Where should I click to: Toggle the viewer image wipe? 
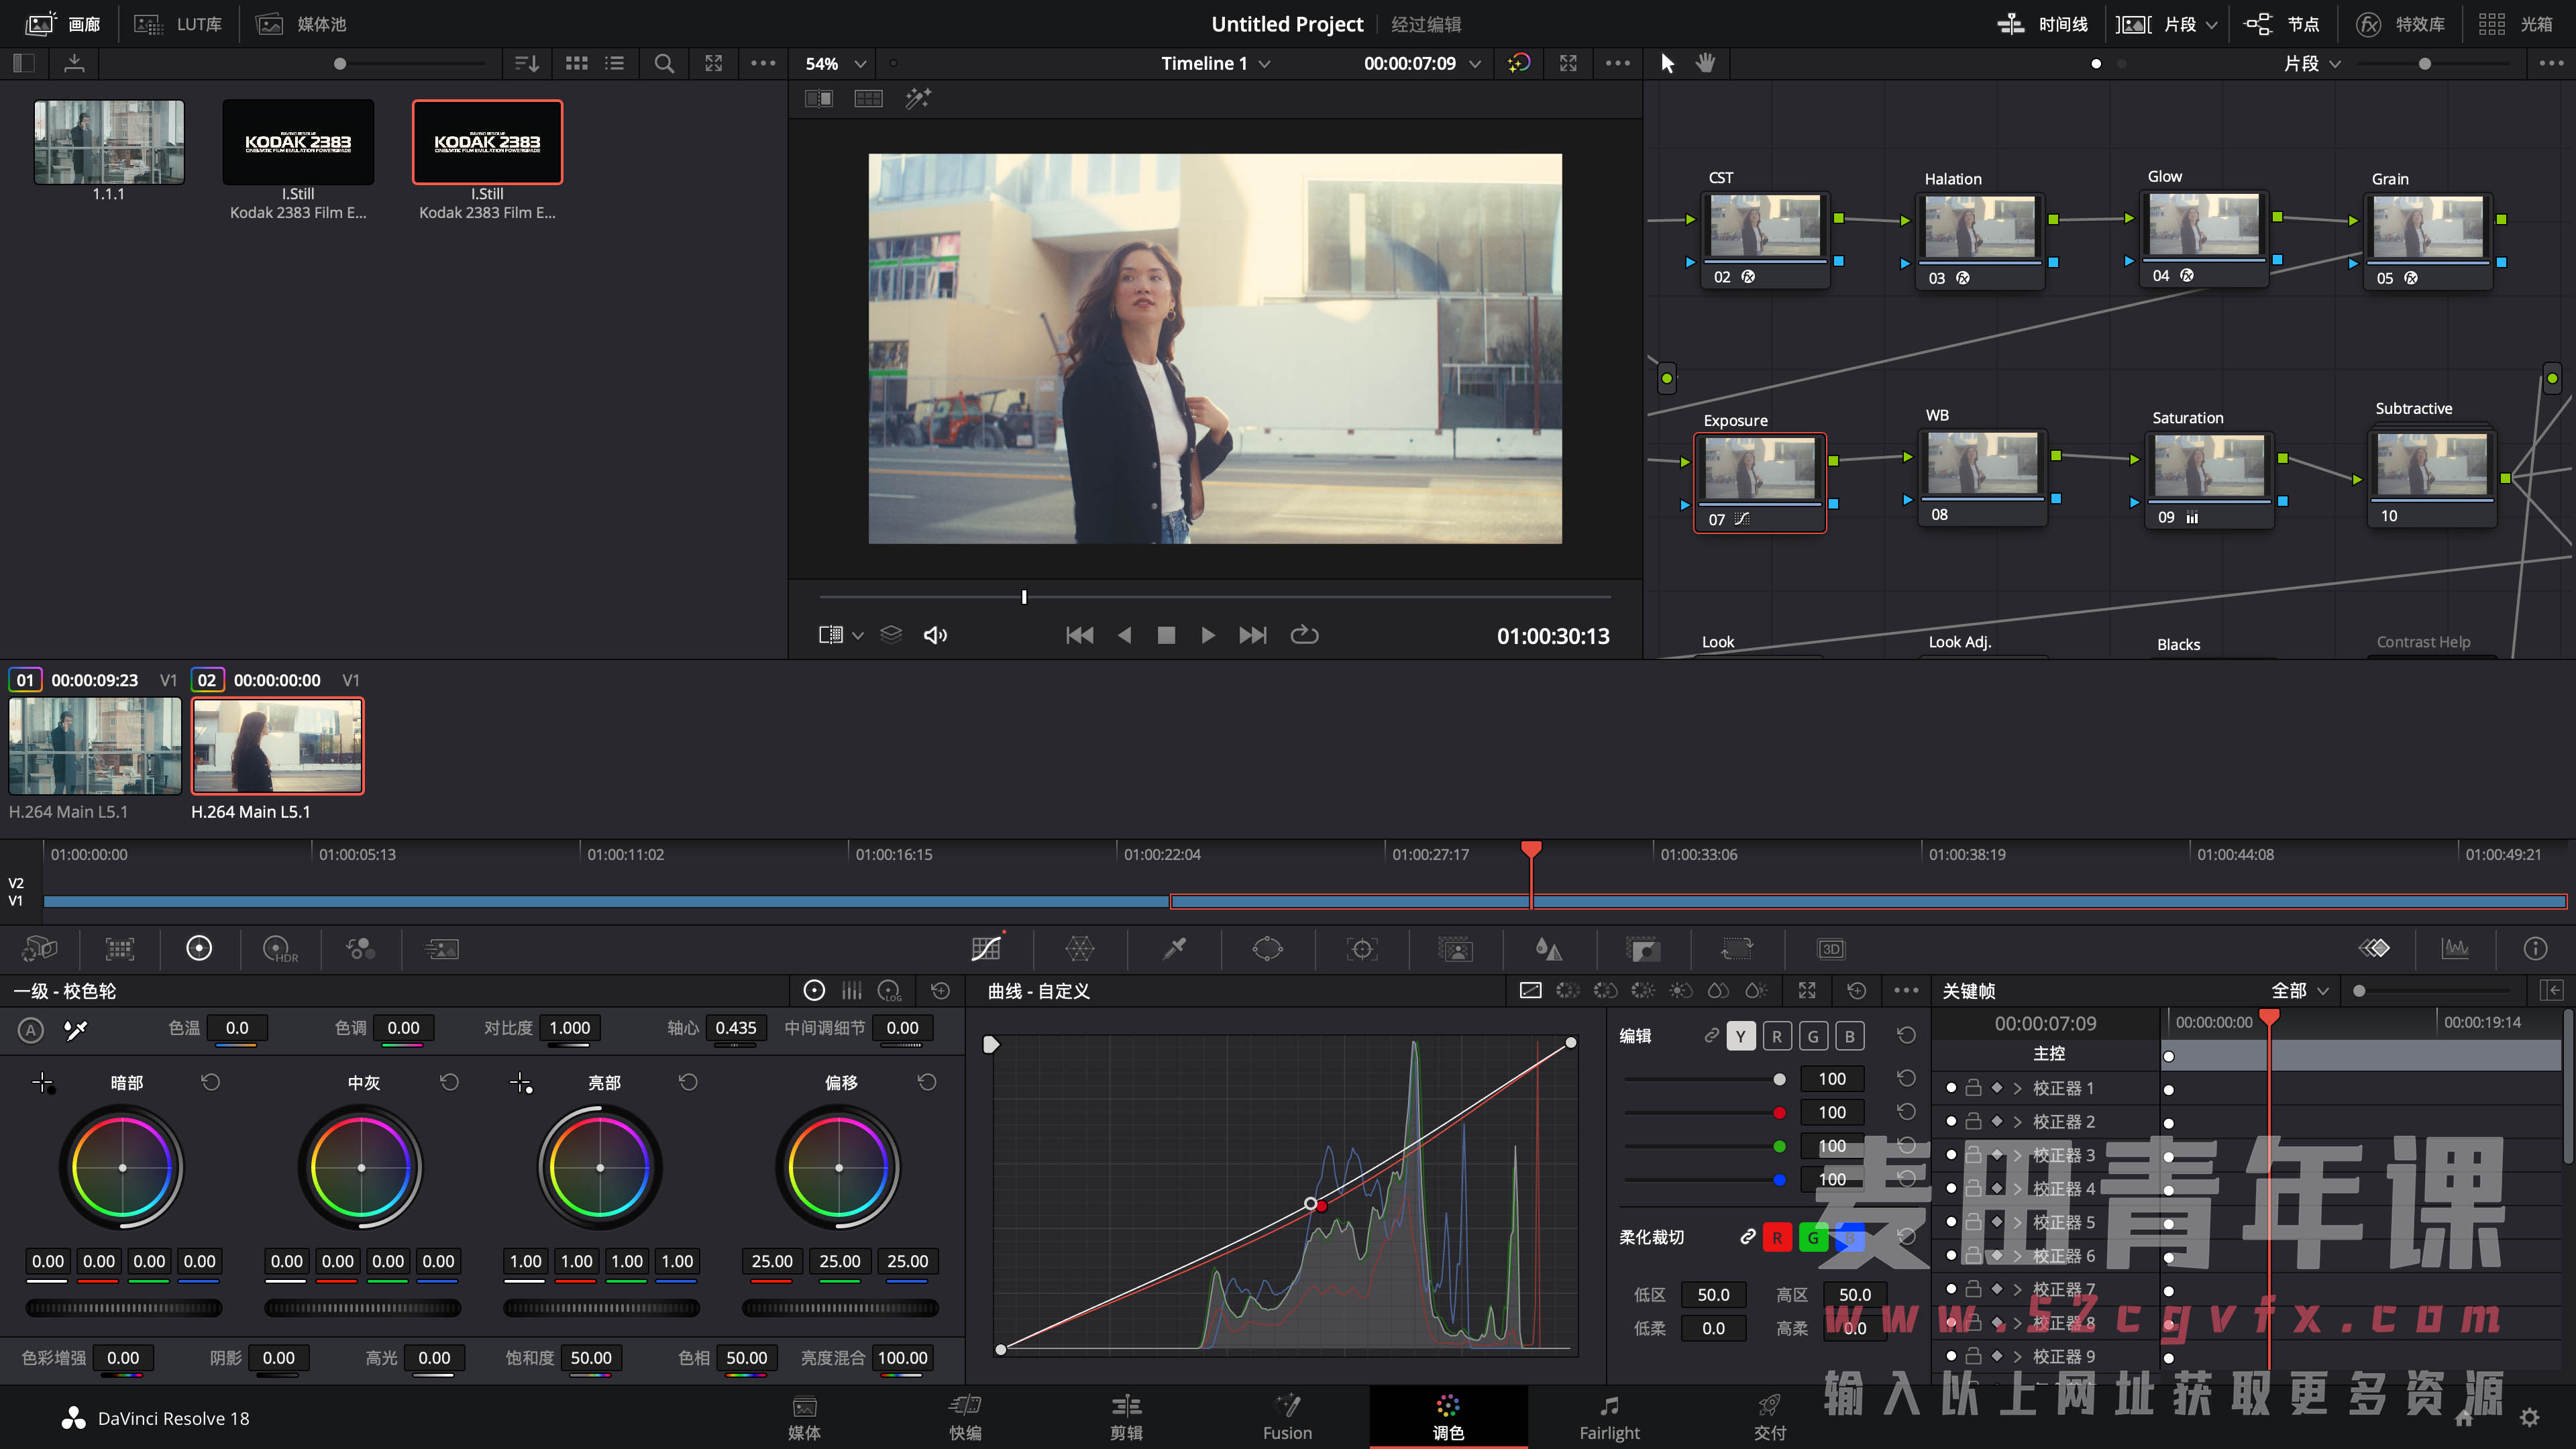[819, 98]
